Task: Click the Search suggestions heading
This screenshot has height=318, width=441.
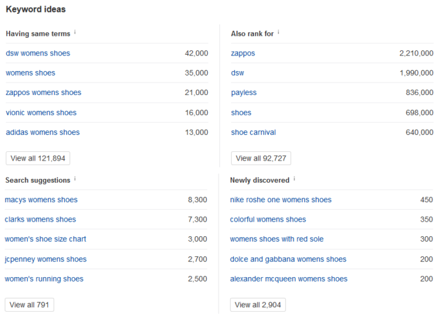Action: [38, 180]
